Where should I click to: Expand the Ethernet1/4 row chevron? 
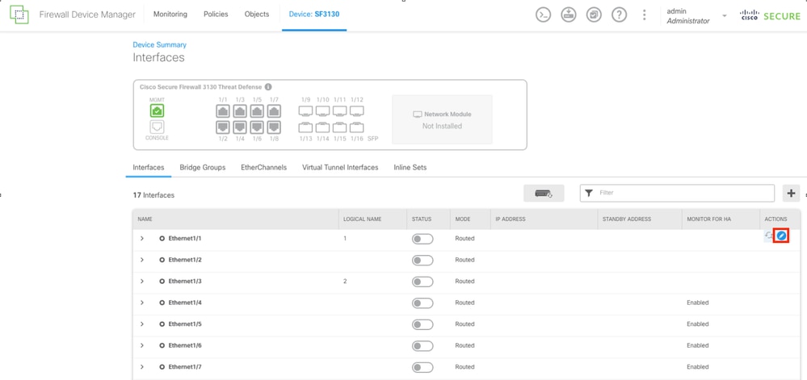[x=142, y=303]
